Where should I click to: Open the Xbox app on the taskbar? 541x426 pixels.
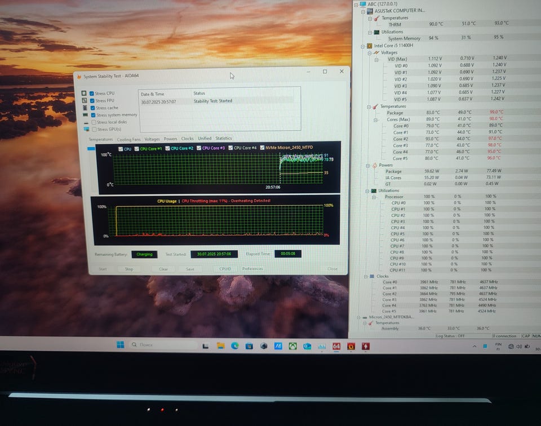coord(292,346)
